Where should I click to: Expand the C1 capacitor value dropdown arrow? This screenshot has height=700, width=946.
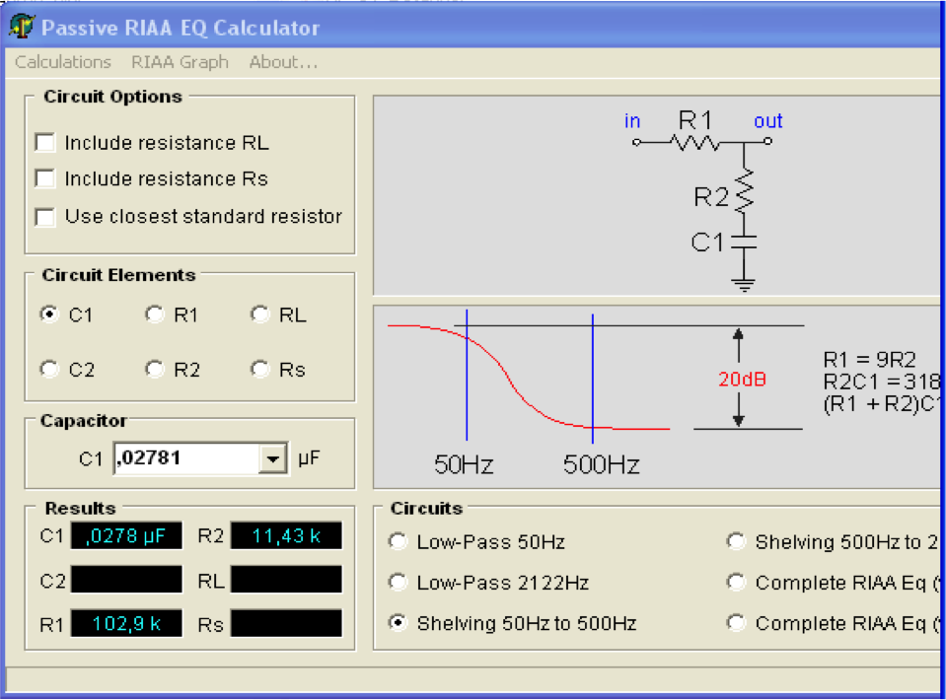272,459
